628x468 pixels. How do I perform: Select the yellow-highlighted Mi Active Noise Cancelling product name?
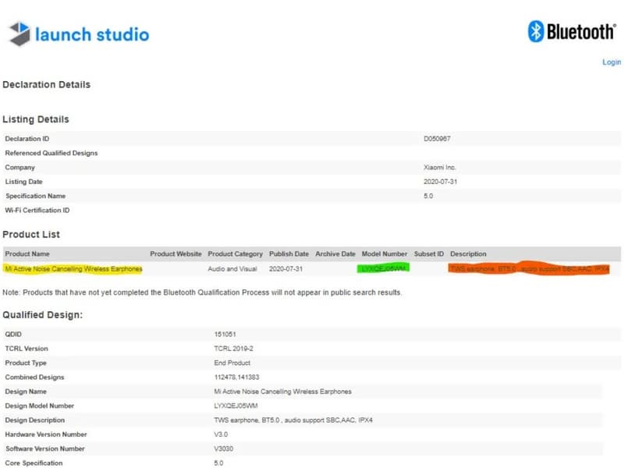73,269
